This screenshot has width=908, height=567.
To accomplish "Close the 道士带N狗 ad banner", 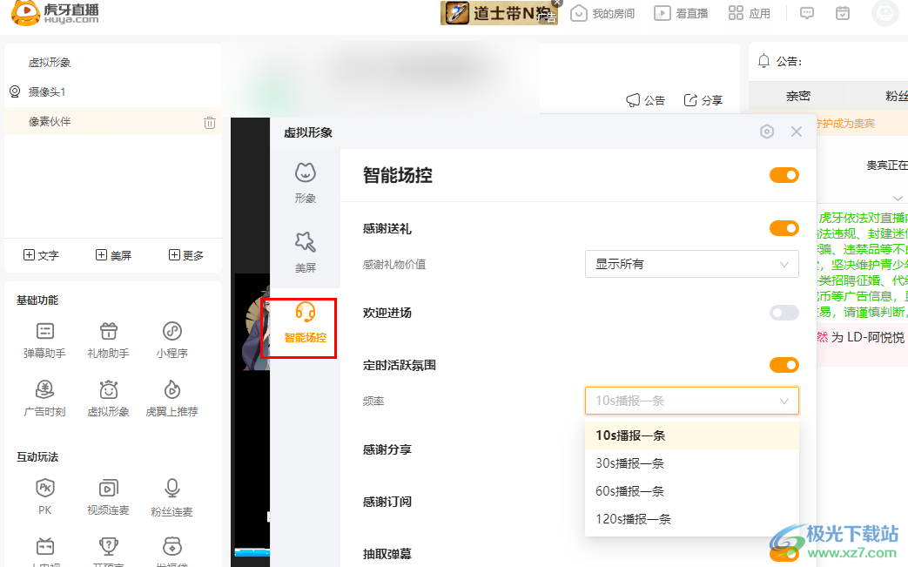I will [557, 3].
